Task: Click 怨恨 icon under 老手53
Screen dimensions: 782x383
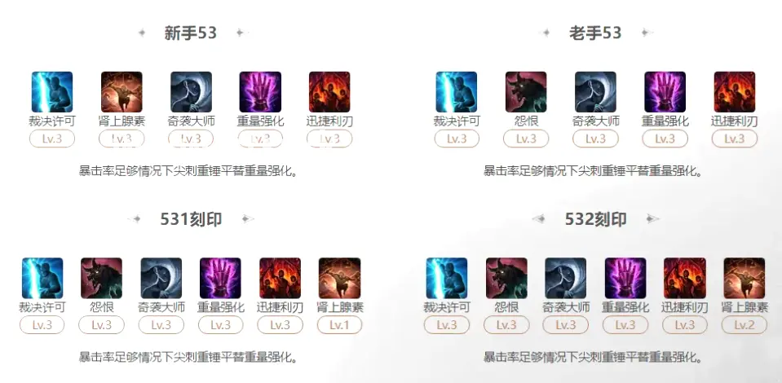Action: pyautogui.click(x=526, y=92)
